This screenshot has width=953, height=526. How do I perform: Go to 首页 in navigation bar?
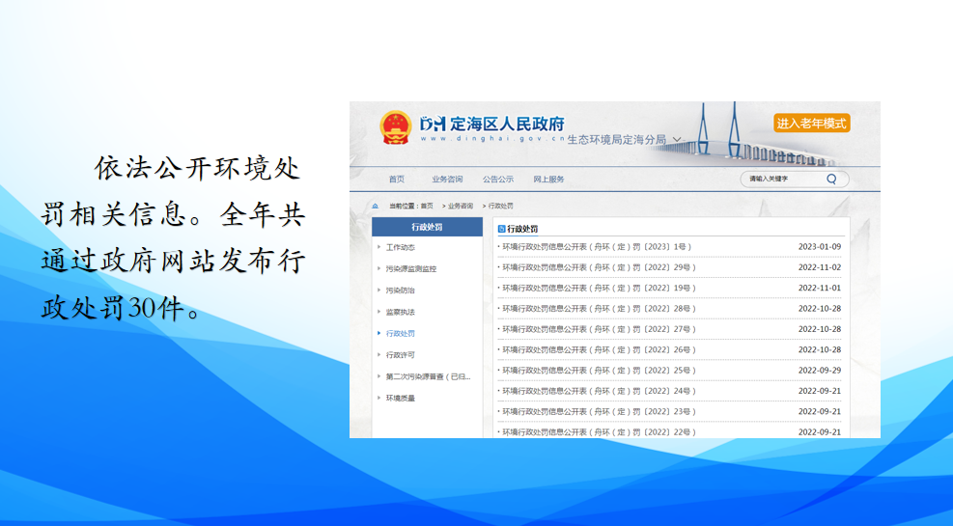(x=397, y=180)
